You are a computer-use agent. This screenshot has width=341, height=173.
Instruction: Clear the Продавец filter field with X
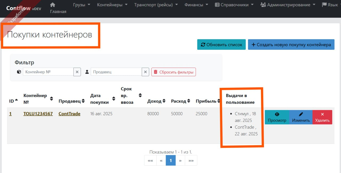[145, 72]
